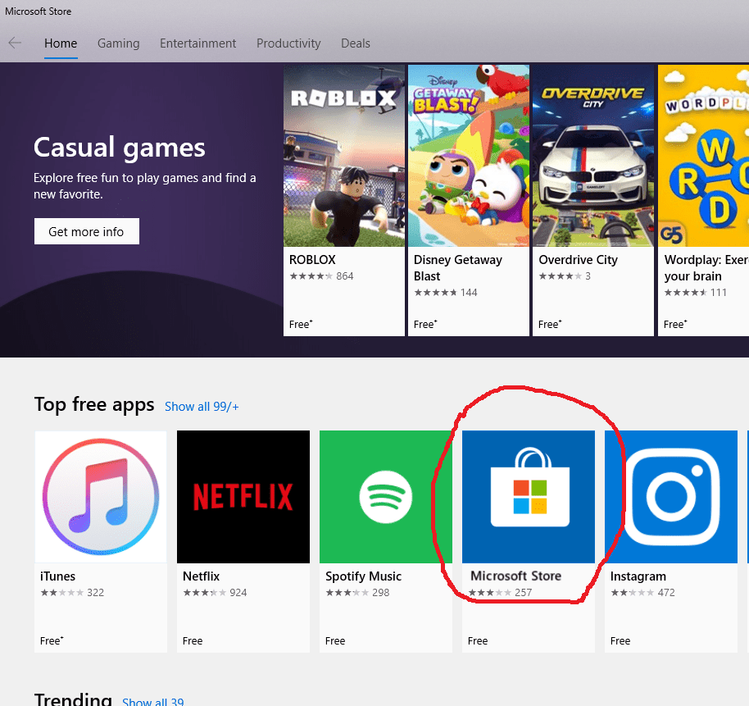
Task: Click the Netflix app name
Action: point(201,576)
